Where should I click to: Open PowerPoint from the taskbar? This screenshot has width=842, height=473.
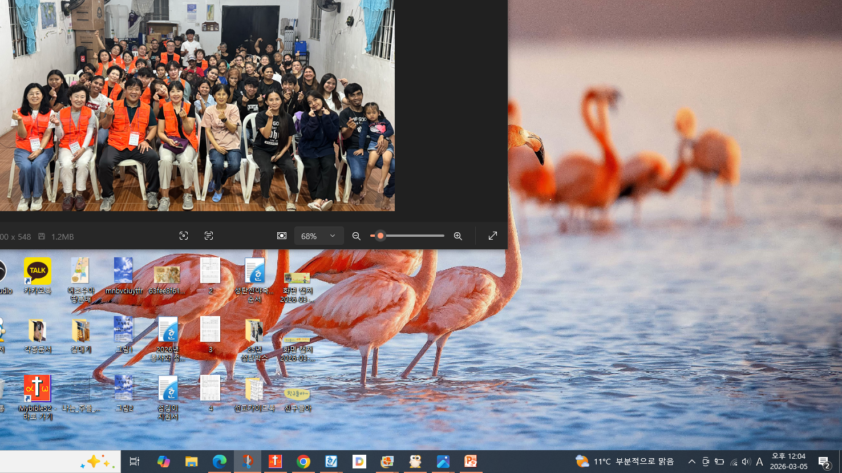[471, 462]
